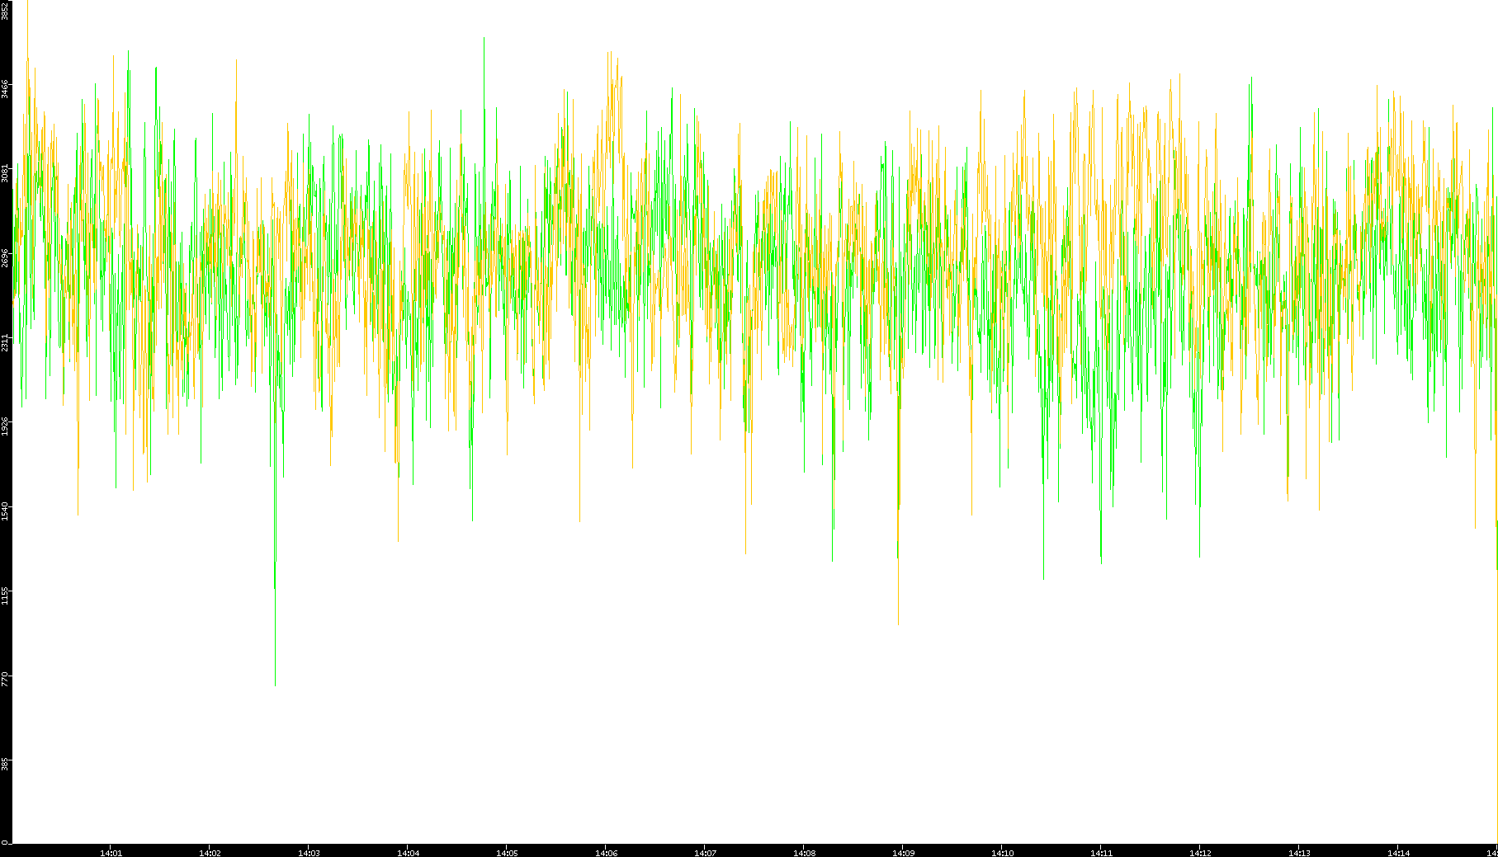Click the 14:09 time axis label
This screenshot has height=857, width=1498.
click(903, 852)
